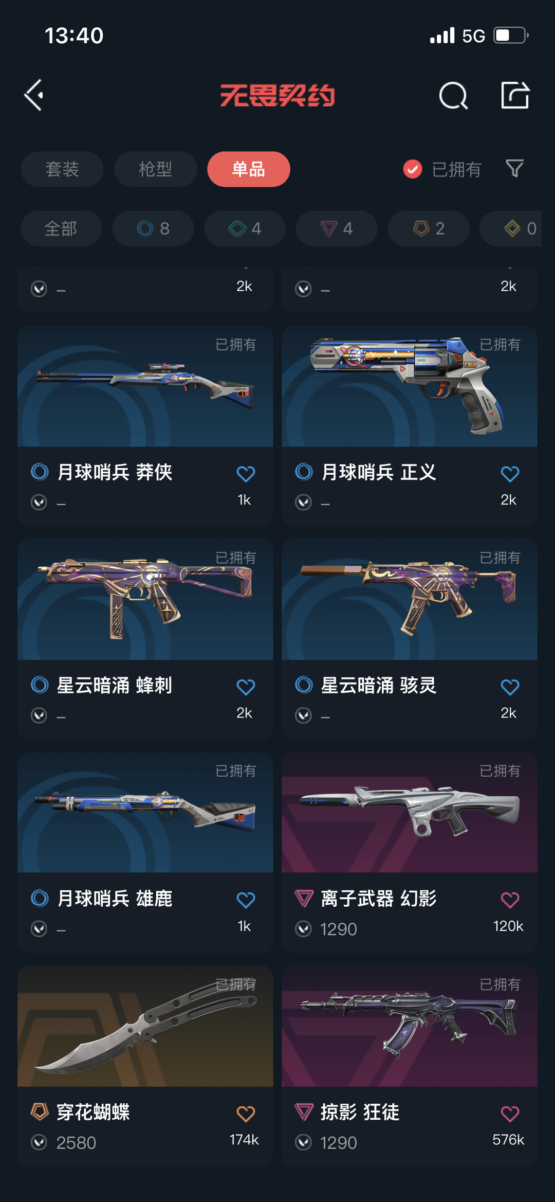
Task: Tap heart icon on 星云暗涌 蜂刺
Action: [x=246, y=687]
